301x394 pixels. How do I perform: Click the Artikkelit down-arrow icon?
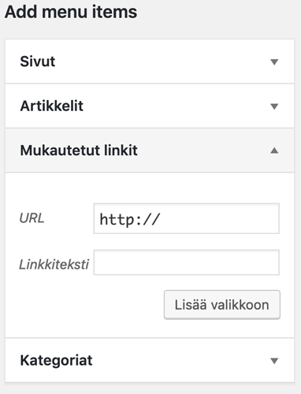tap(274, 106)
